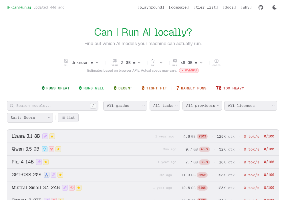286x200 pixels.
Task: Open the docs link
Action: tap(229, 7)
